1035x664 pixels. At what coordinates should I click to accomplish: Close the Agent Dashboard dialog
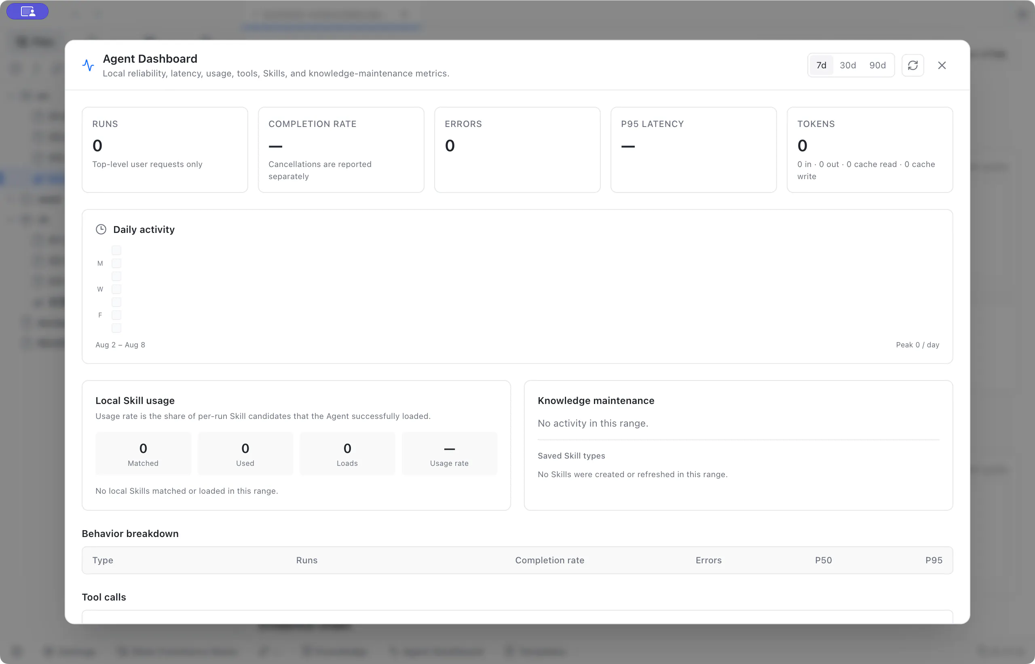[x=942, y=65]
